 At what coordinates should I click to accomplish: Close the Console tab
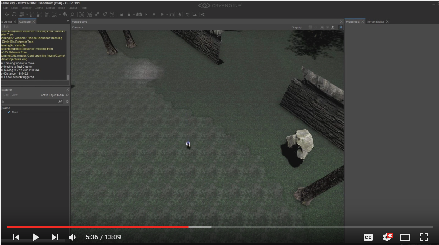tap(34, 22)
